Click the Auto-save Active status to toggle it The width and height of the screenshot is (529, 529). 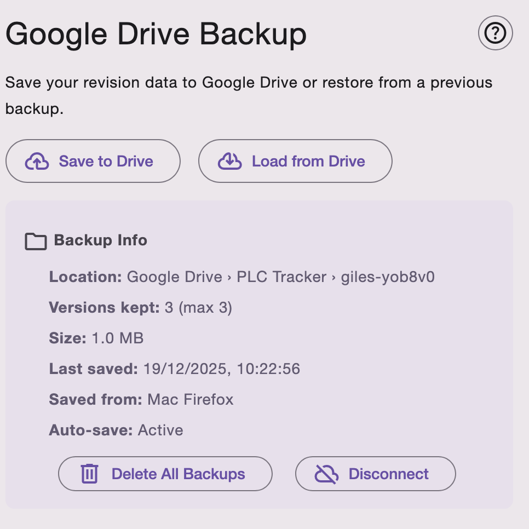click(160, 430)
